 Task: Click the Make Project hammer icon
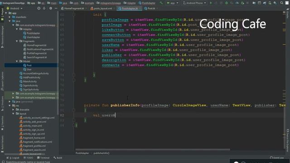[x=161, y=3]
